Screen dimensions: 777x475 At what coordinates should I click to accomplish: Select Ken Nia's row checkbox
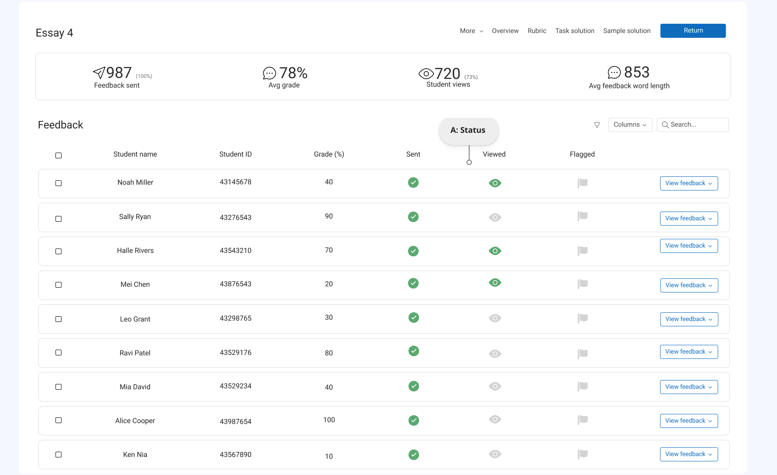(x=58, y=454)
